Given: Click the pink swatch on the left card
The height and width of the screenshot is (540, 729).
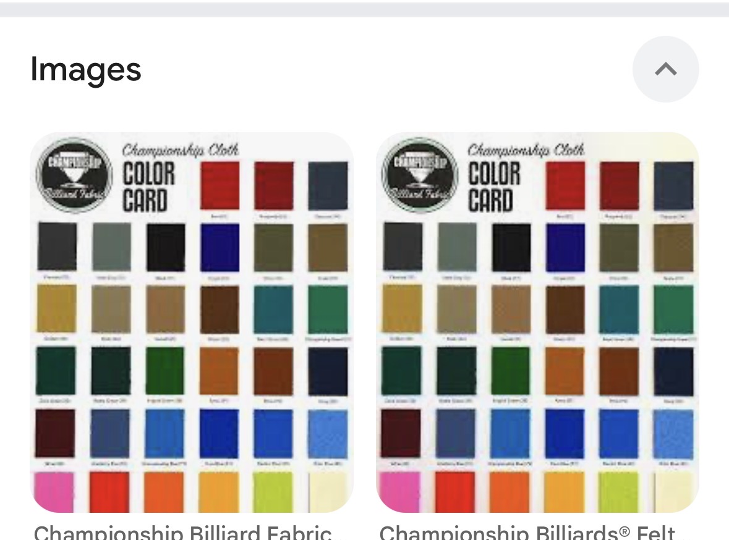Looking at the screenshot, I should (x=54, y=492).
